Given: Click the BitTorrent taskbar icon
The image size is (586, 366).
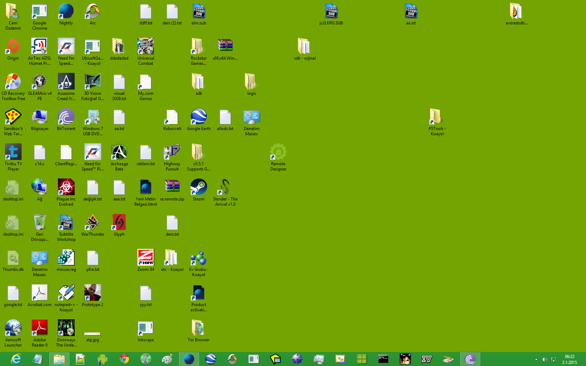Looking at the screenshot, I should [x=470, y=359].
